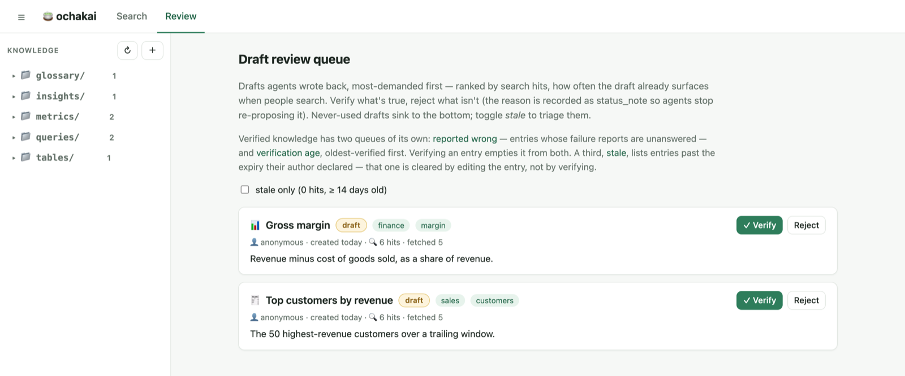Click the sales tag

450,300
